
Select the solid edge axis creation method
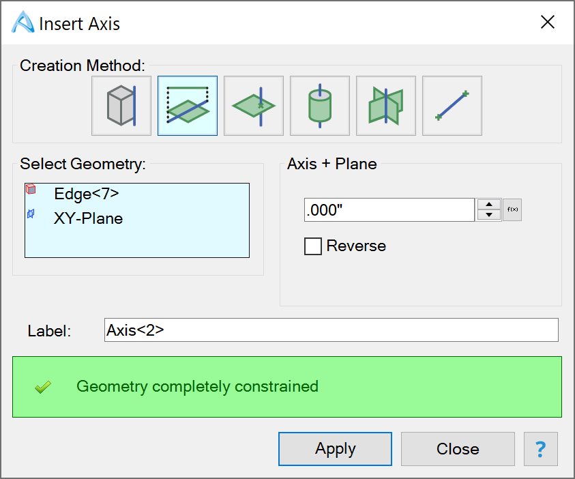[x=121, y=106]
